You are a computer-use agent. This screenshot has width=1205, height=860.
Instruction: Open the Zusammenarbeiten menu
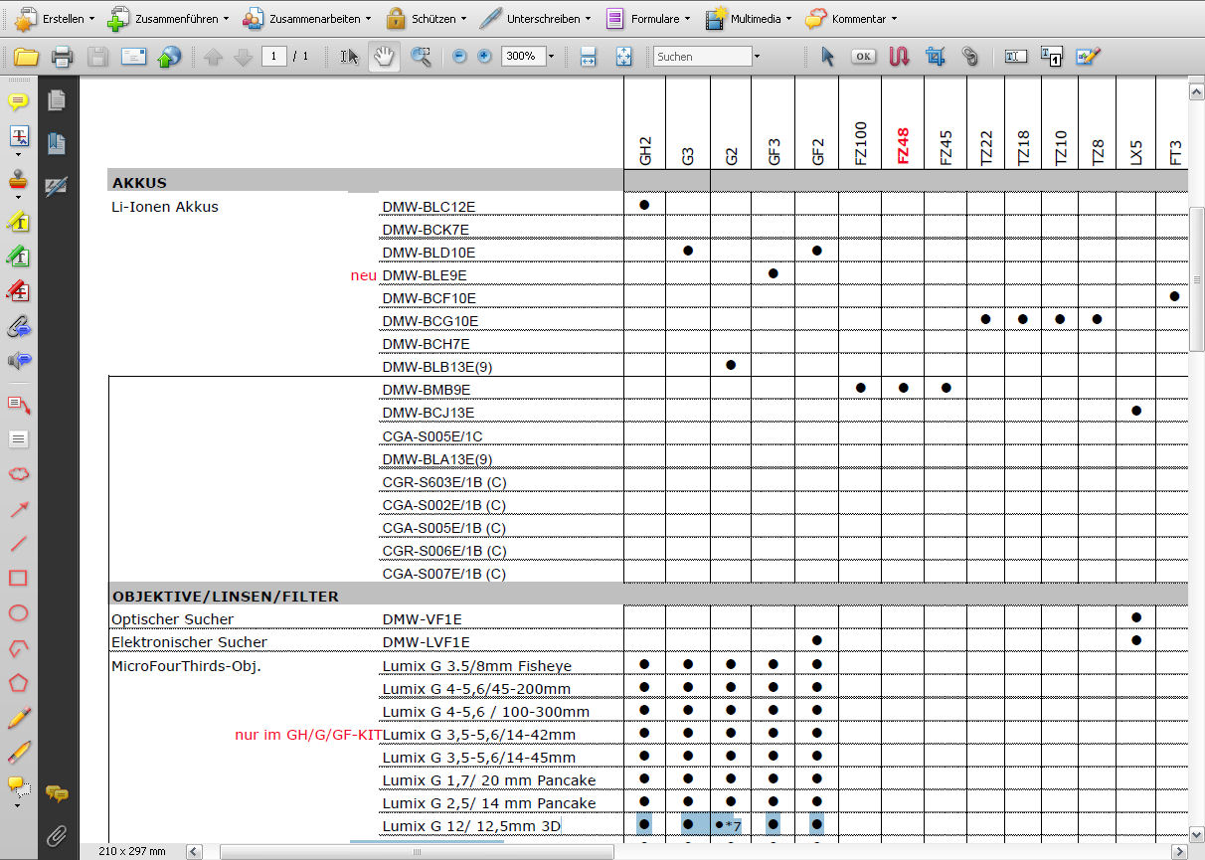tap(306, 18)
